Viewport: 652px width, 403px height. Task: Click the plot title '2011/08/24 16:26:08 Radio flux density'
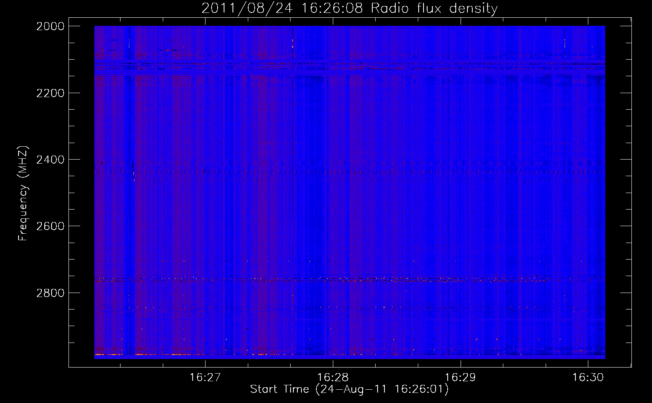[349, 8]
